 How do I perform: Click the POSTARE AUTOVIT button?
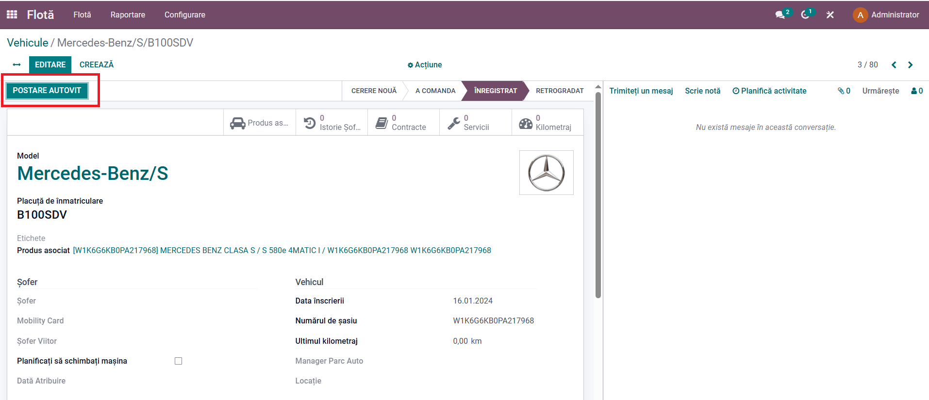tap(47, 90)
